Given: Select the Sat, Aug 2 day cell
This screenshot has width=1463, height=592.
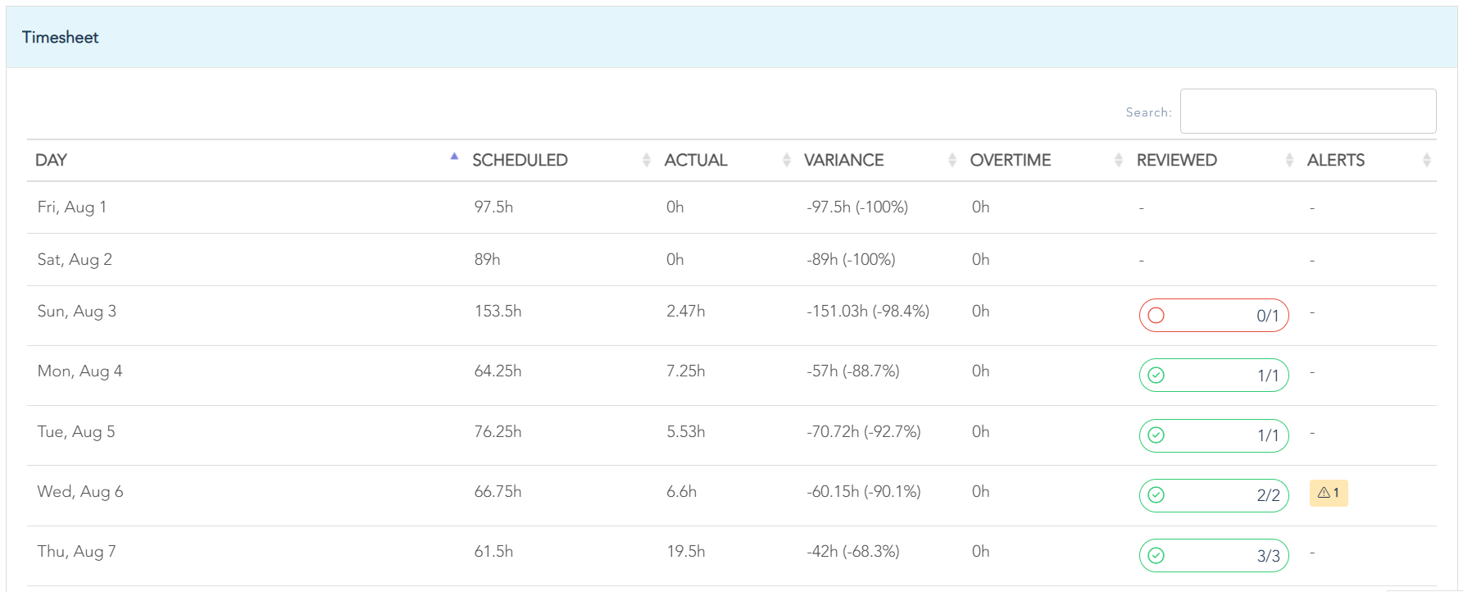Looking at the screenshot, I should pos(75,260).
